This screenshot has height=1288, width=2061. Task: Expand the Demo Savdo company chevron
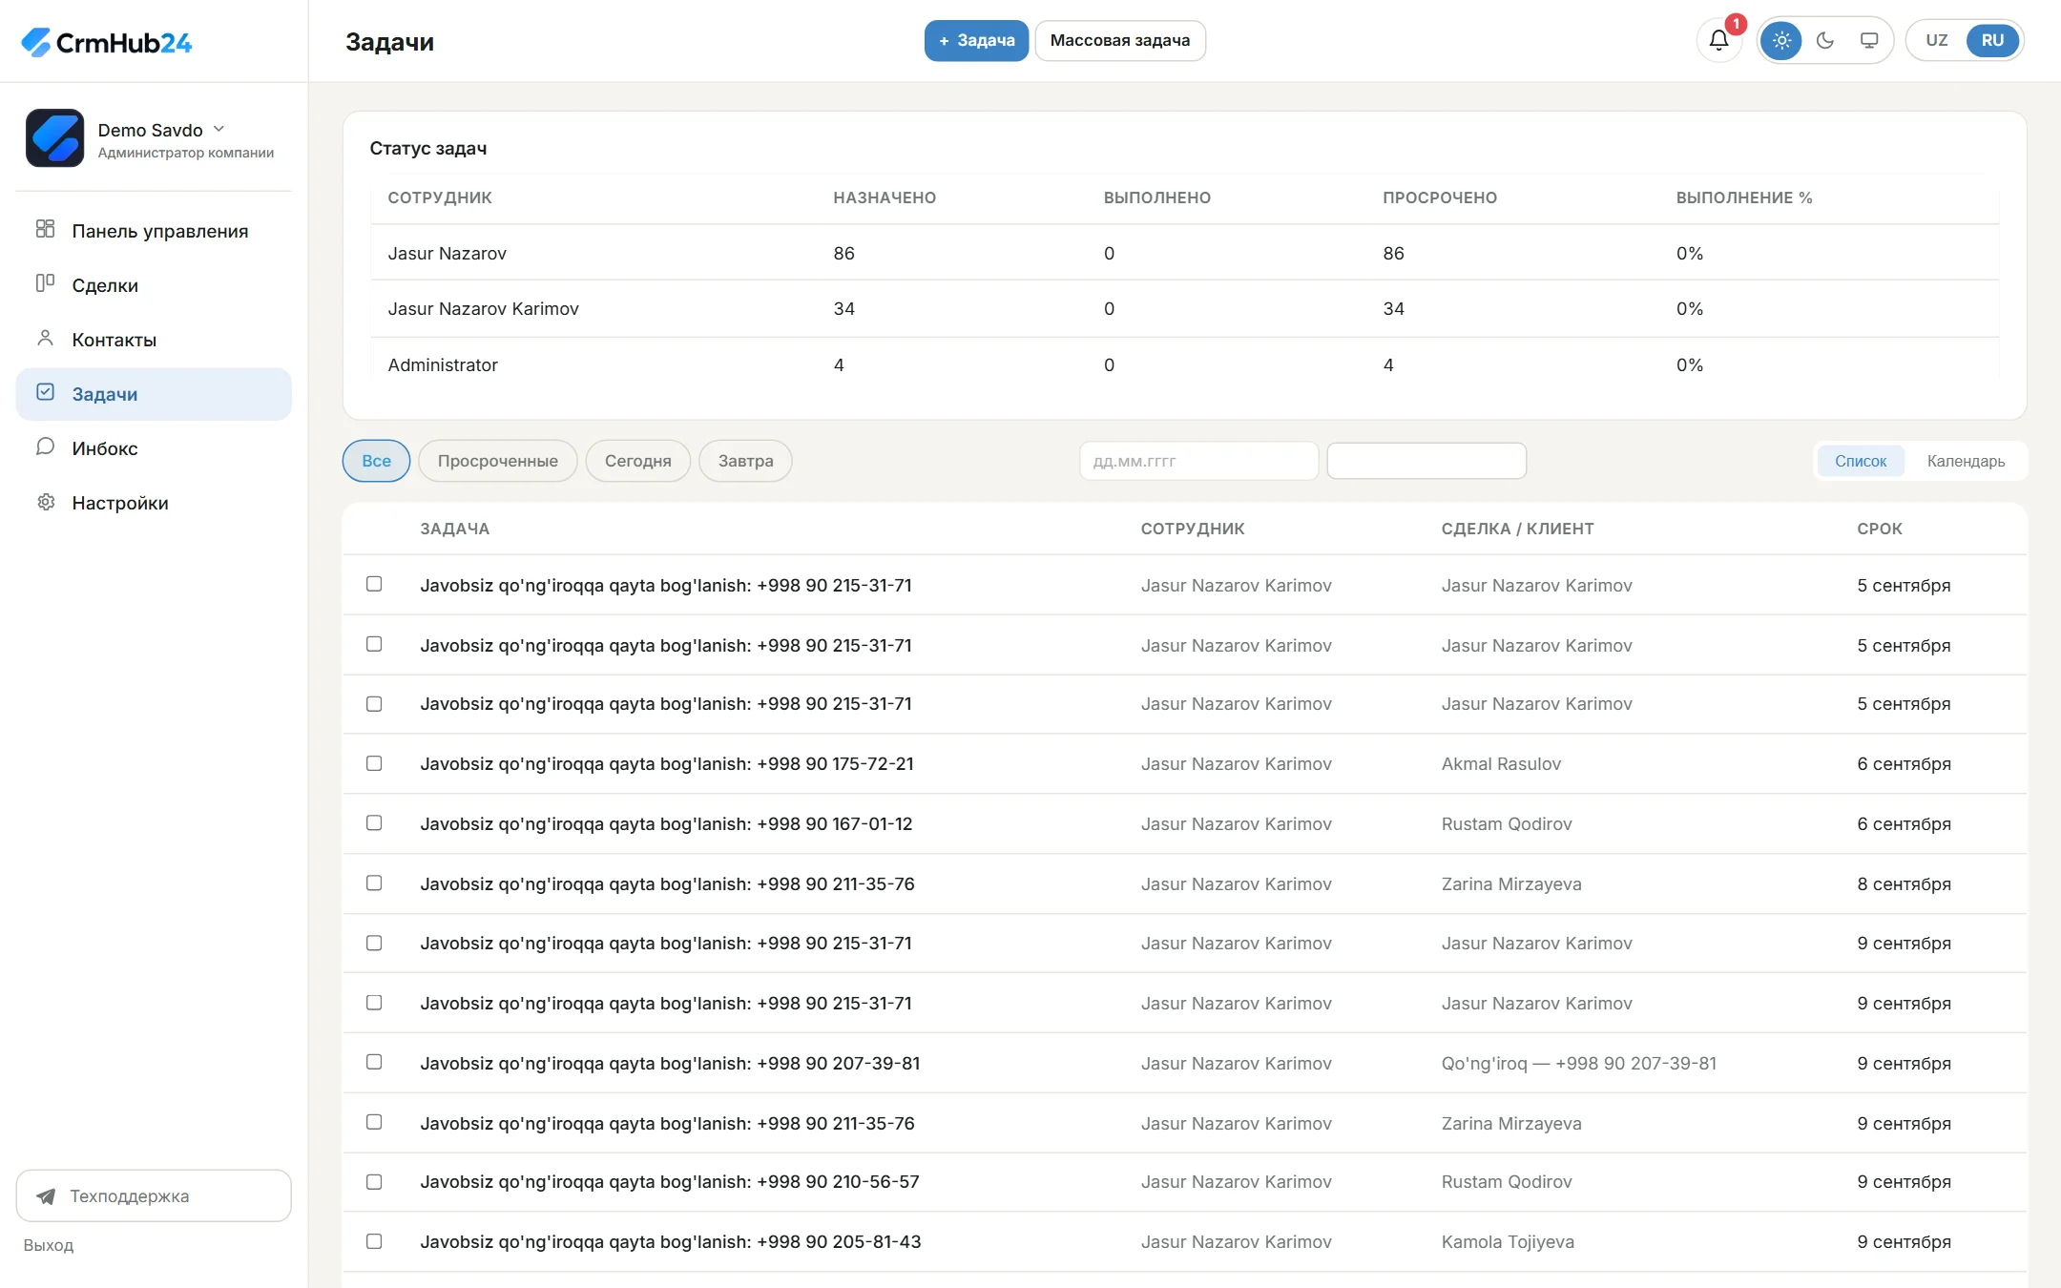click(219, 129)
